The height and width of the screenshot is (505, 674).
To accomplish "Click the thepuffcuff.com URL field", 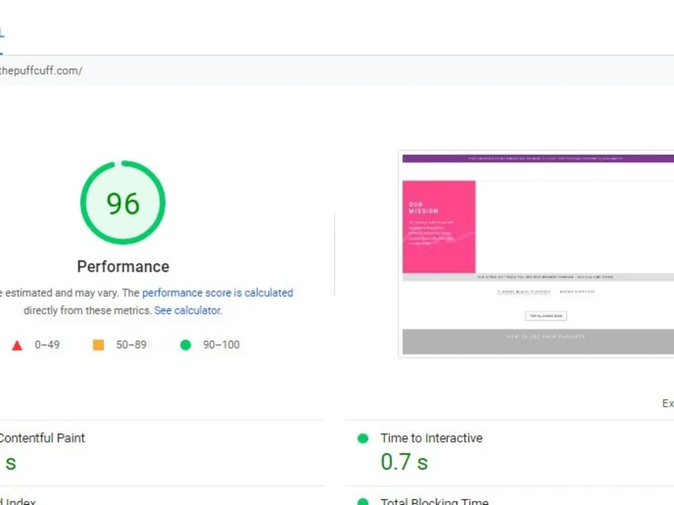I will click(x=337, y=71).
